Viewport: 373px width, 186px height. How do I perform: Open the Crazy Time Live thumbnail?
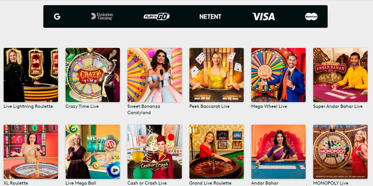pyautogui.click(x=93, y=75)
